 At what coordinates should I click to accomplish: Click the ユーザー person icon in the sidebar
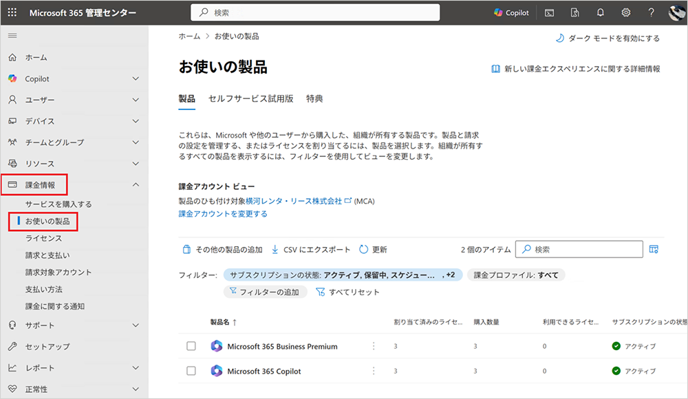(12, 100)
